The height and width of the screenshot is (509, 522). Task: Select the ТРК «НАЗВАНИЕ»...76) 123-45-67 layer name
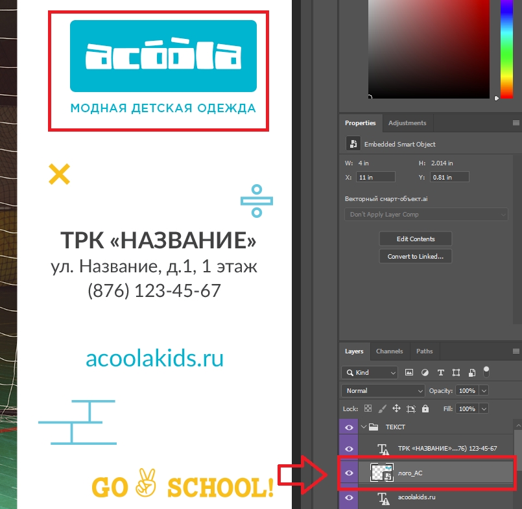(447, 449)
